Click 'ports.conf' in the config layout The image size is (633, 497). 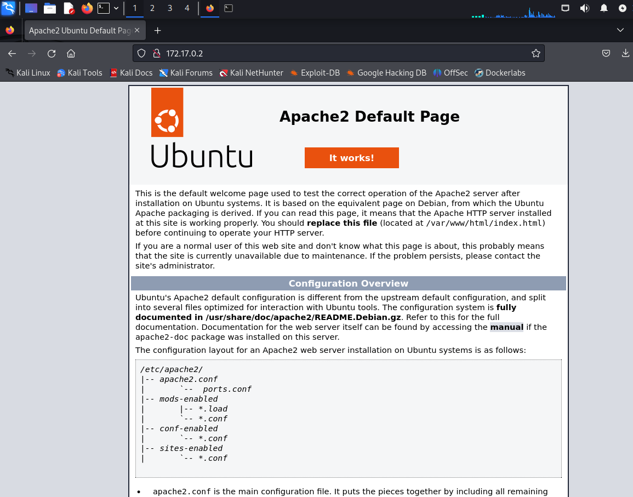[x=227, y=389]
